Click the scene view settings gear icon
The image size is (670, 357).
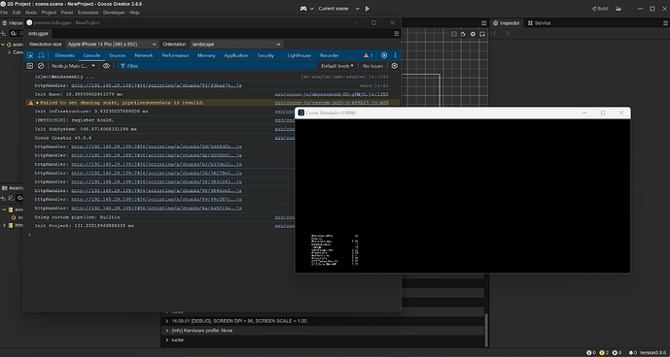pos(473,34)
